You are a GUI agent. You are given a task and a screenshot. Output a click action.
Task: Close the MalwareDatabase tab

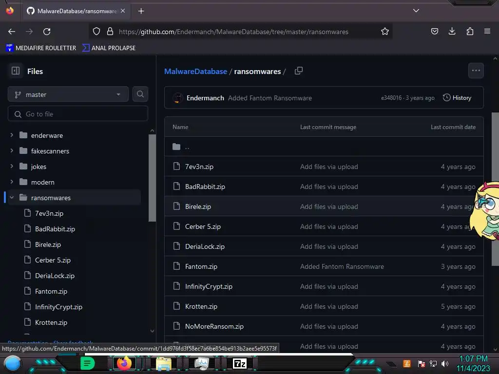[x=123, y=11]
